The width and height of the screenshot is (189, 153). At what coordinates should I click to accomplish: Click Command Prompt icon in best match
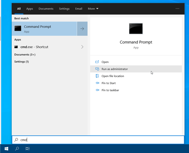pos(18,28)
